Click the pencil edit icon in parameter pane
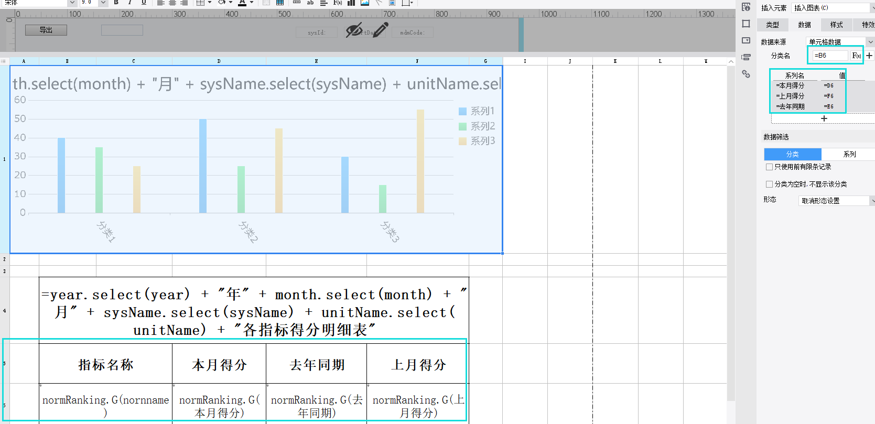The width and height of the screenshot is (875, 424). (x=381, y=29)
